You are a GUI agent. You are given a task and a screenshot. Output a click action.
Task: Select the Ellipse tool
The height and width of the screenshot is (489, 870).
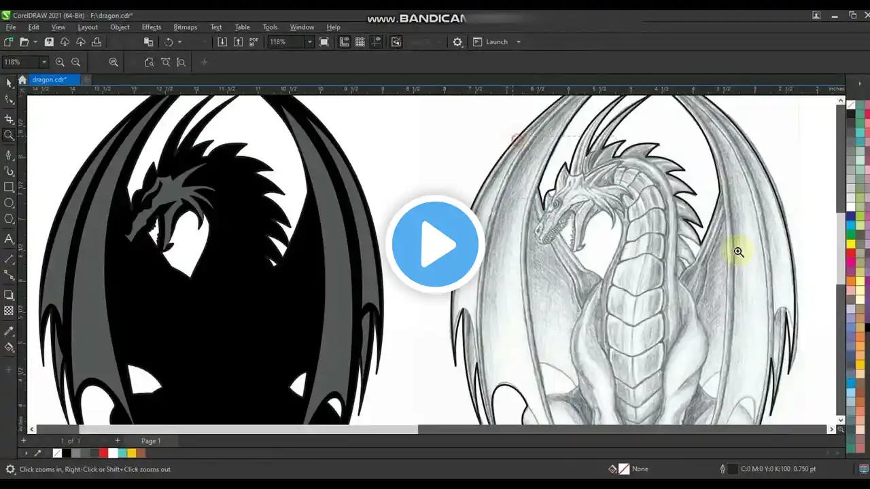(x=9, y=203)
